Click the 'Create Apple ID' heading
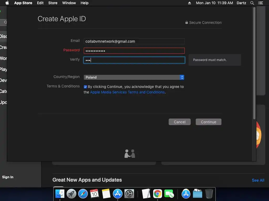 pos(62,19)
